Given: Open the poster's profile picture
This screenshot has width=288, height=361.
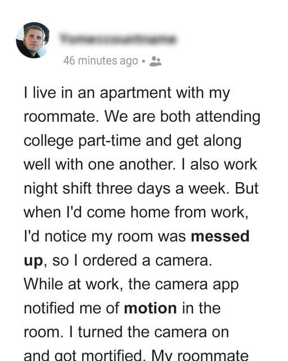Looking at the screenshot, I should pyautogui.click(x=33, y=40).
